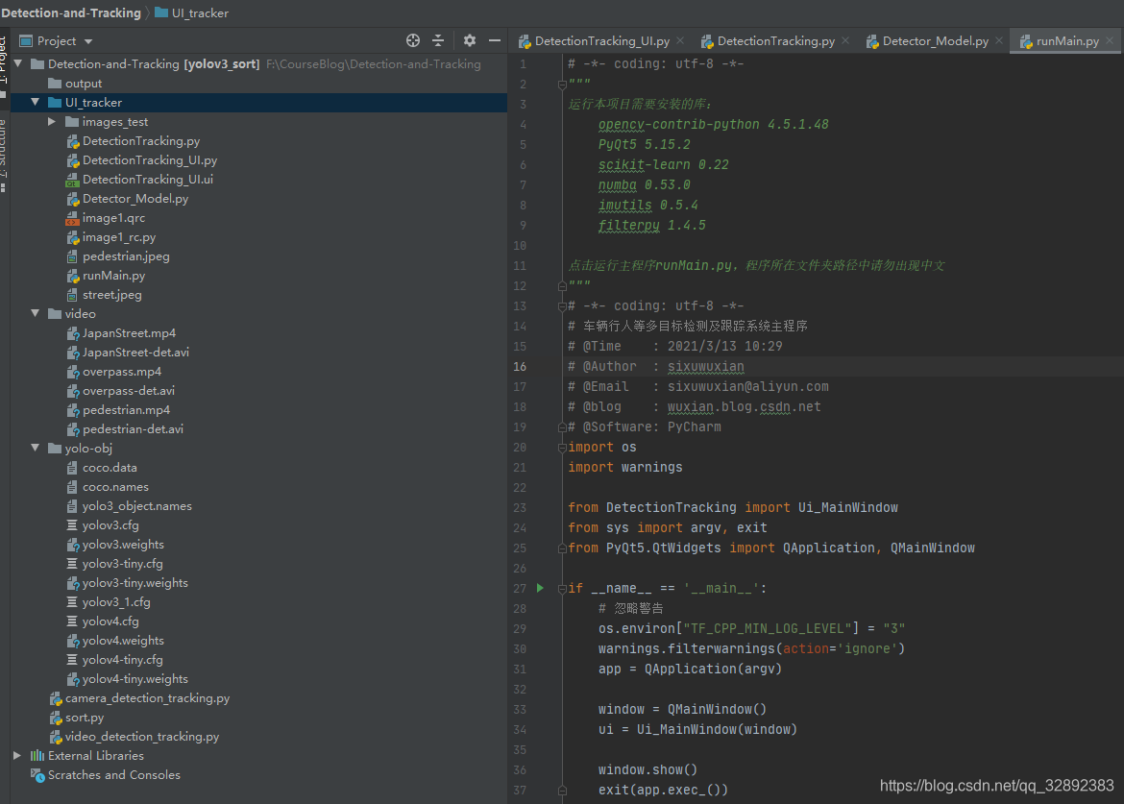This screenshot has width=1124, height=804.
Task: Click UI_tracker breadcrumb
Action: [192, 12]
